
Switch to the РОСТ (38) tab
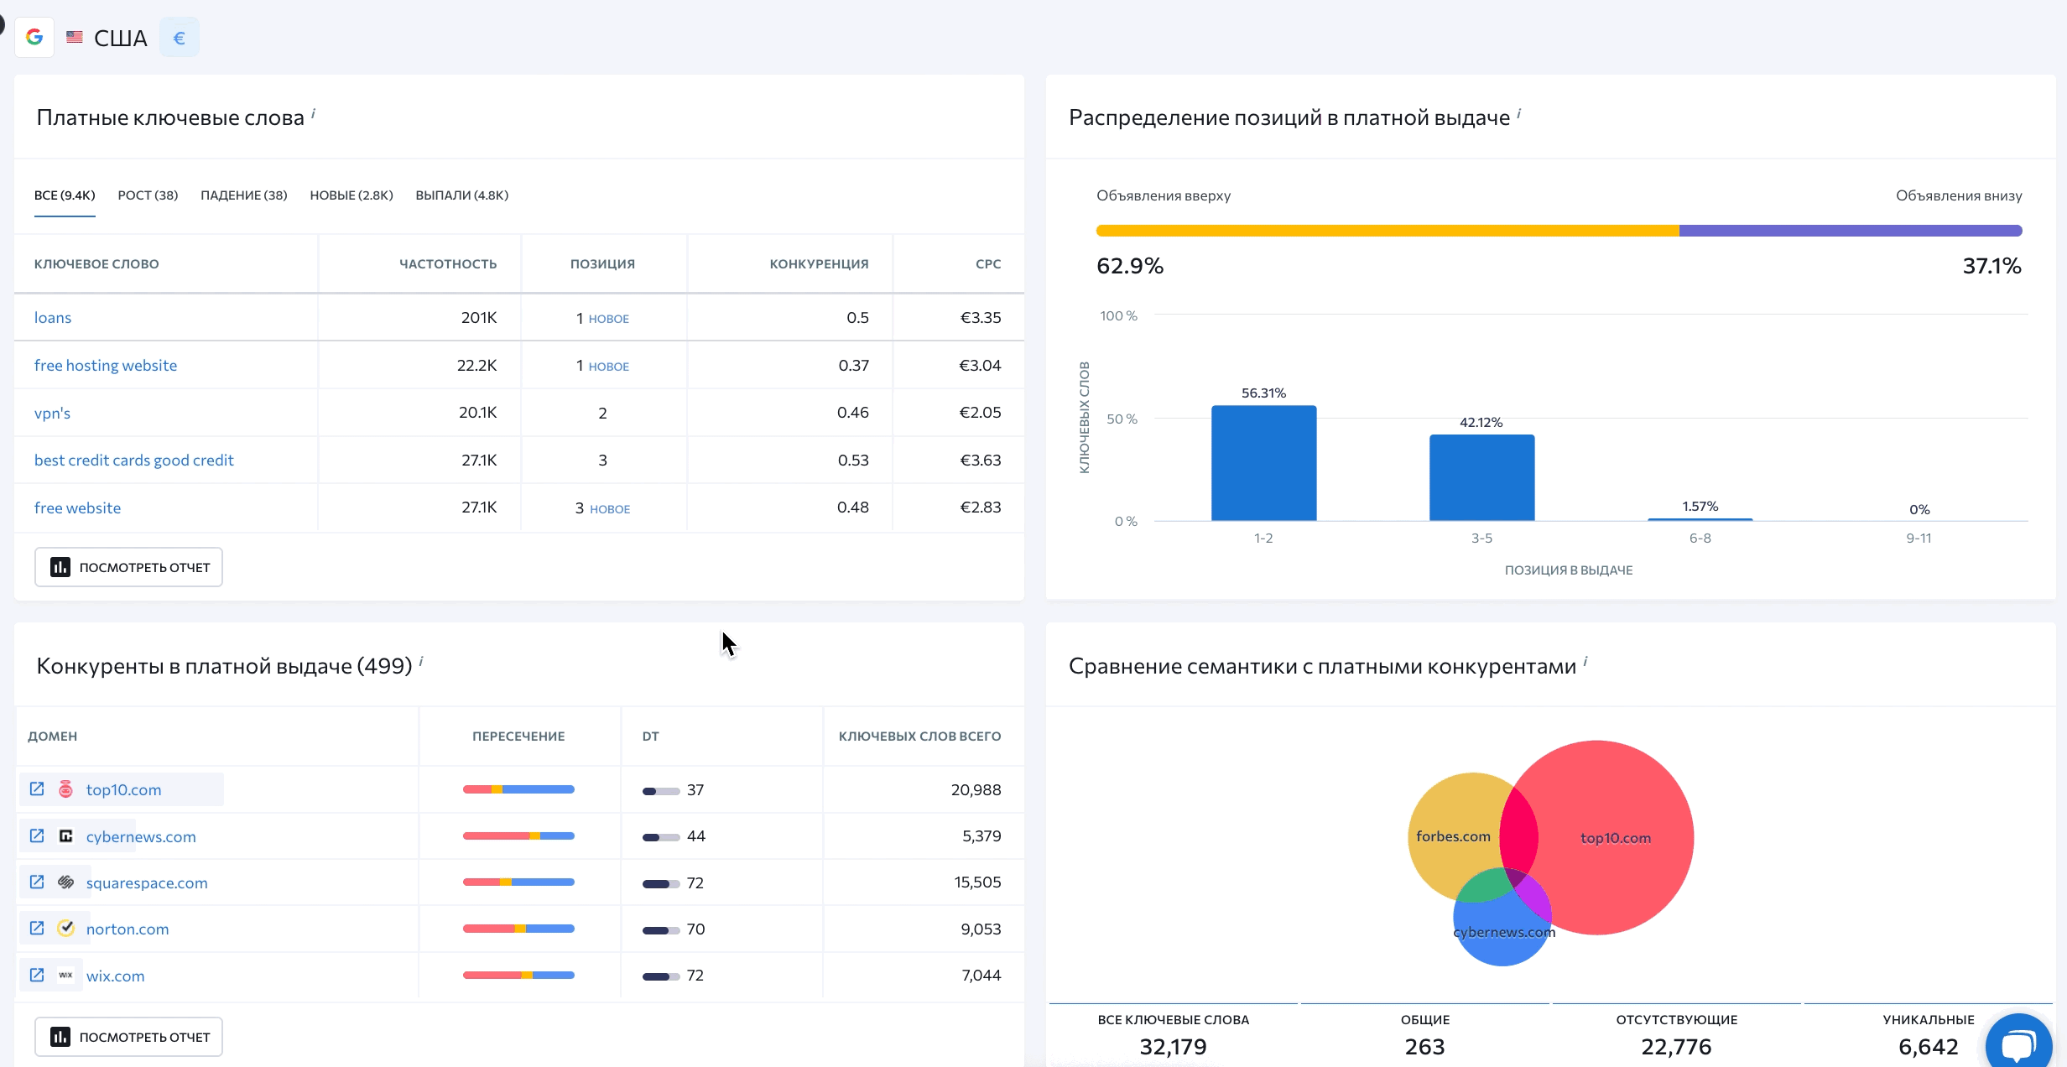pos(148,195)
